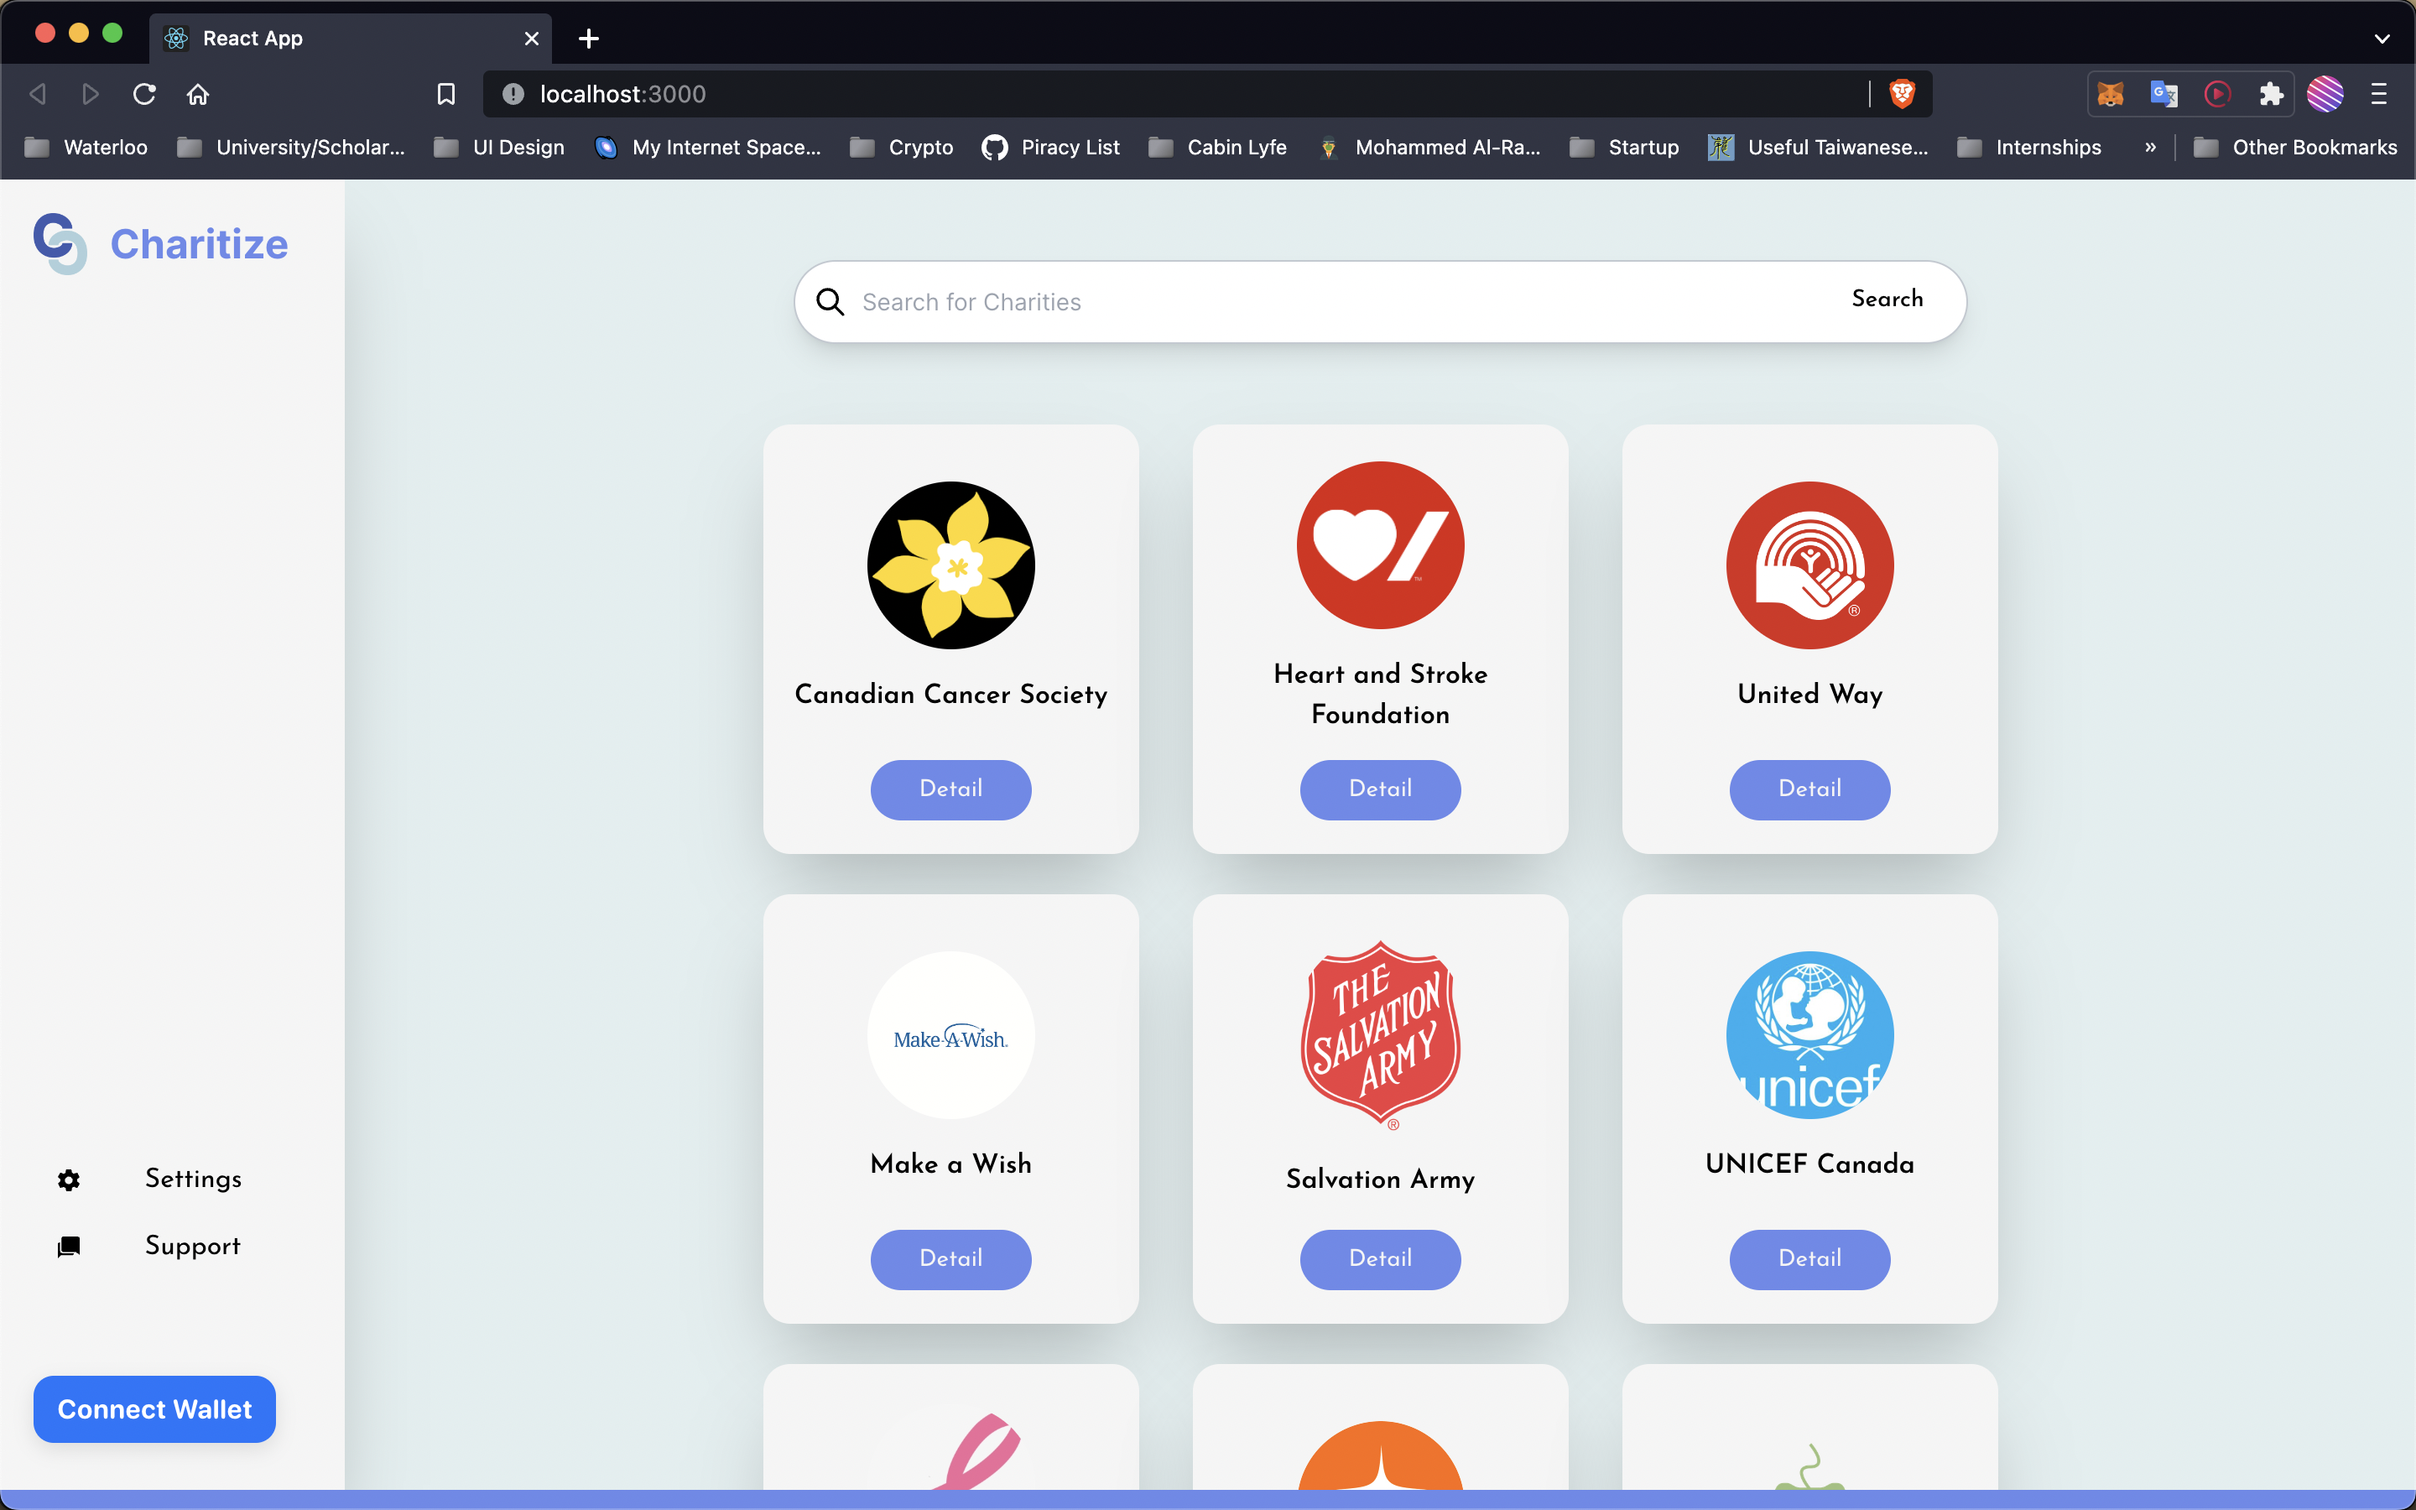Reload the page
The height and width of the screenshot is (1510, 2416).
point(145,94)
